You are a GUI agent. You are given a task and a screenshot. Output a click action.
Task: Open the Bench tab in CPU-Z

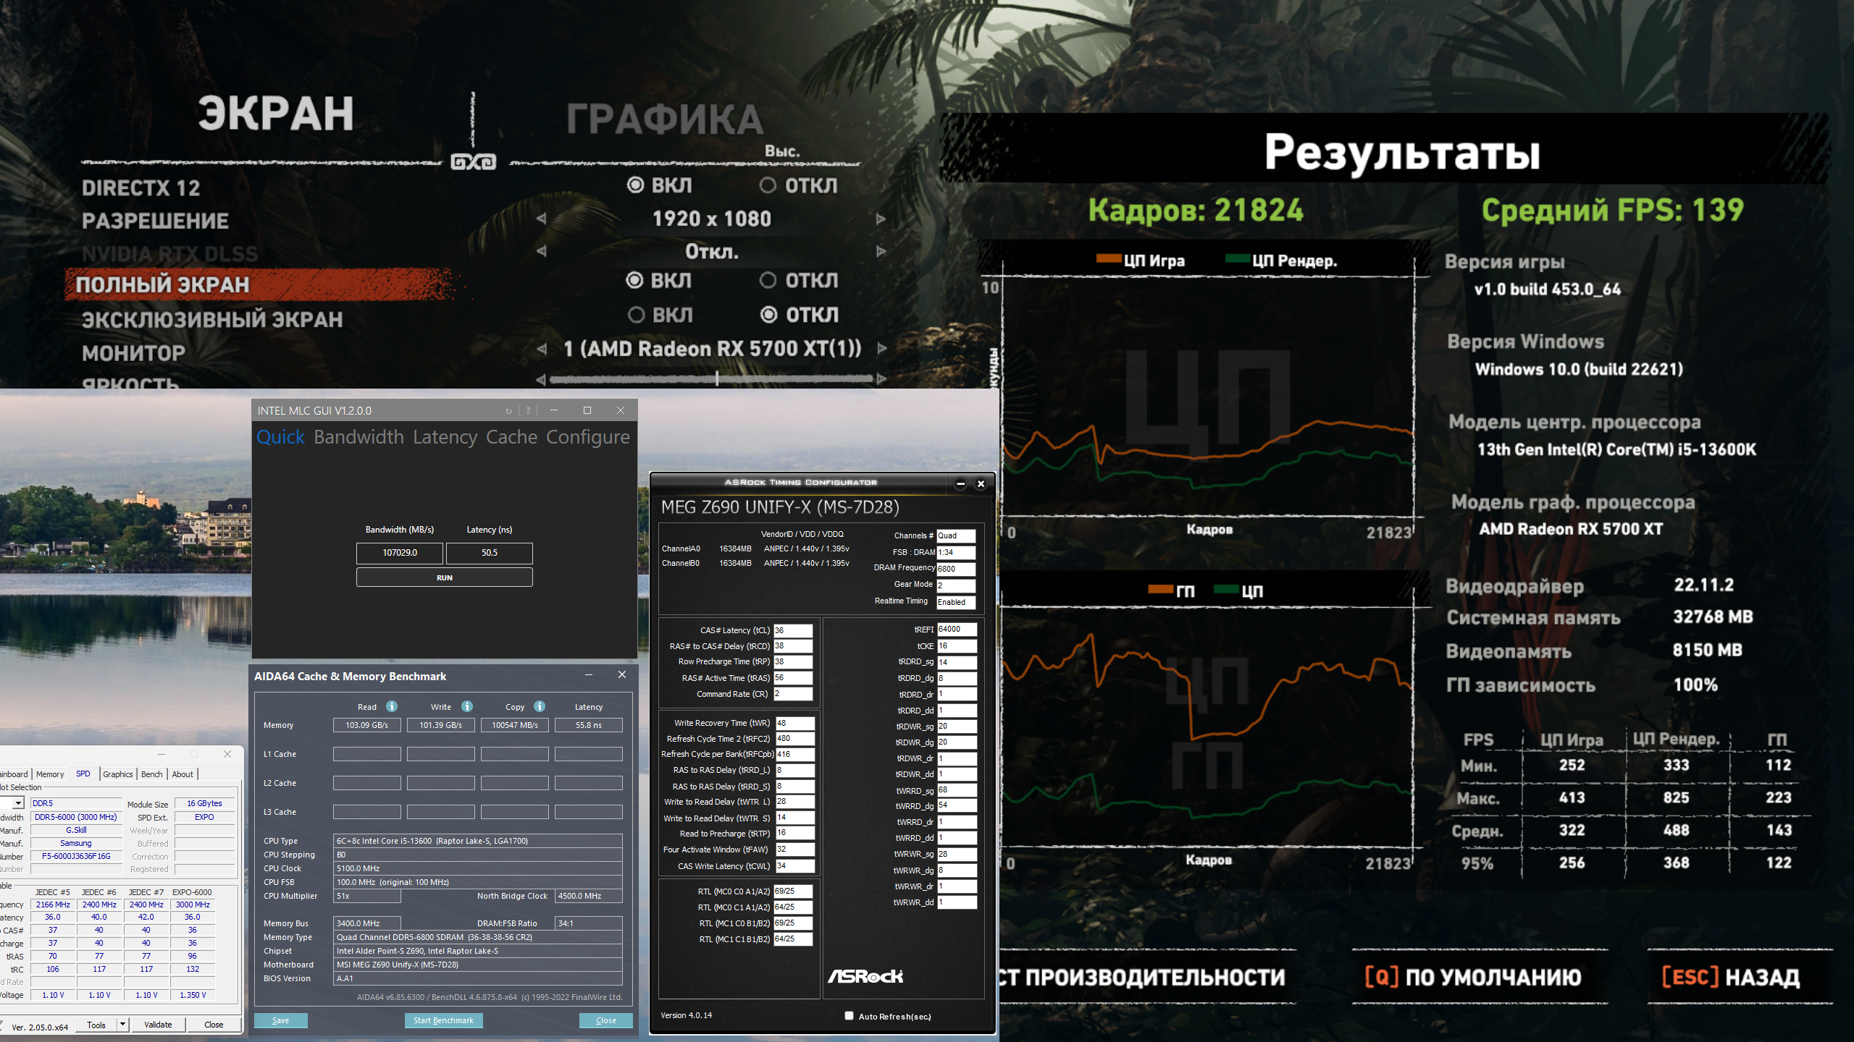coord(151,774)
